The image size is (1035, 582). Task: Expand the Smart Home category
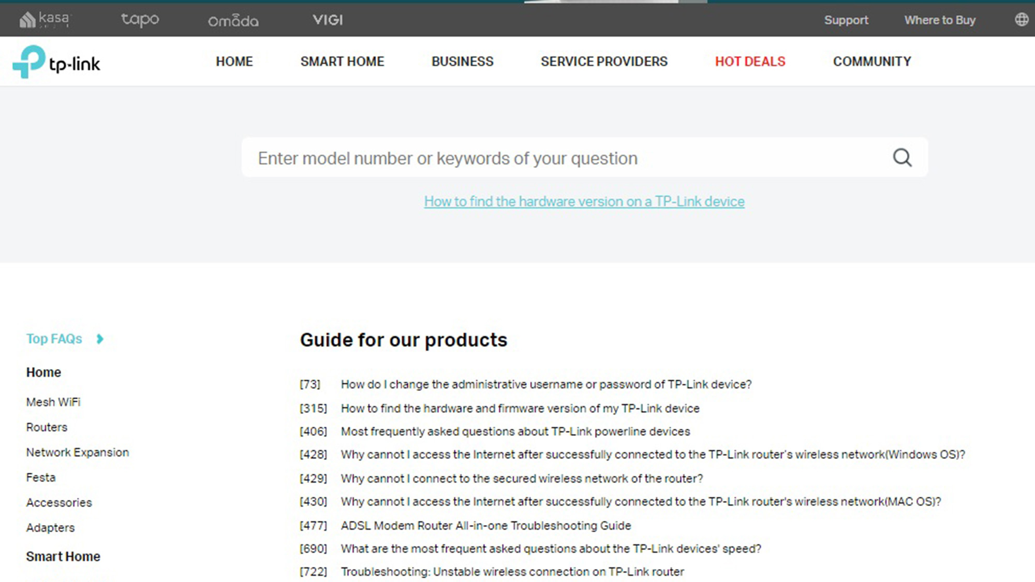(x=63, y=557)
